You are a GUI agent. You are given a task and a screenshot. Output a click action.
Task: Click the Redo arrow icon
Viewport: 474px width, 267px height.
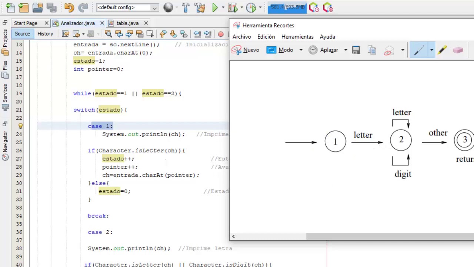83,7
